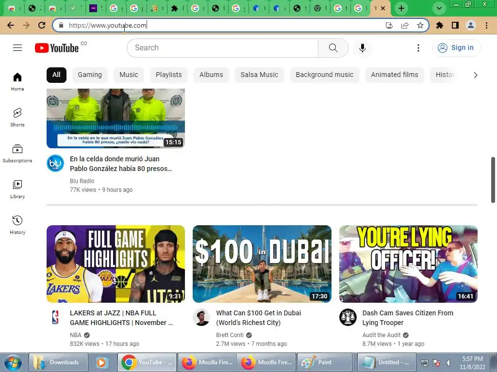Click the volume icon in system tray
The width and height of the screenshot is (497, 372).
point(448,363)
